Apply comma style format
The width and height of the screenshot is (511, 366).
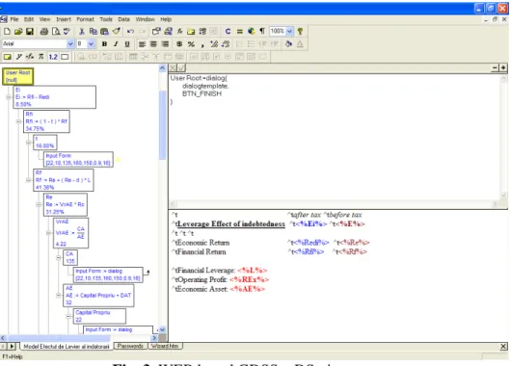(202, 44)
